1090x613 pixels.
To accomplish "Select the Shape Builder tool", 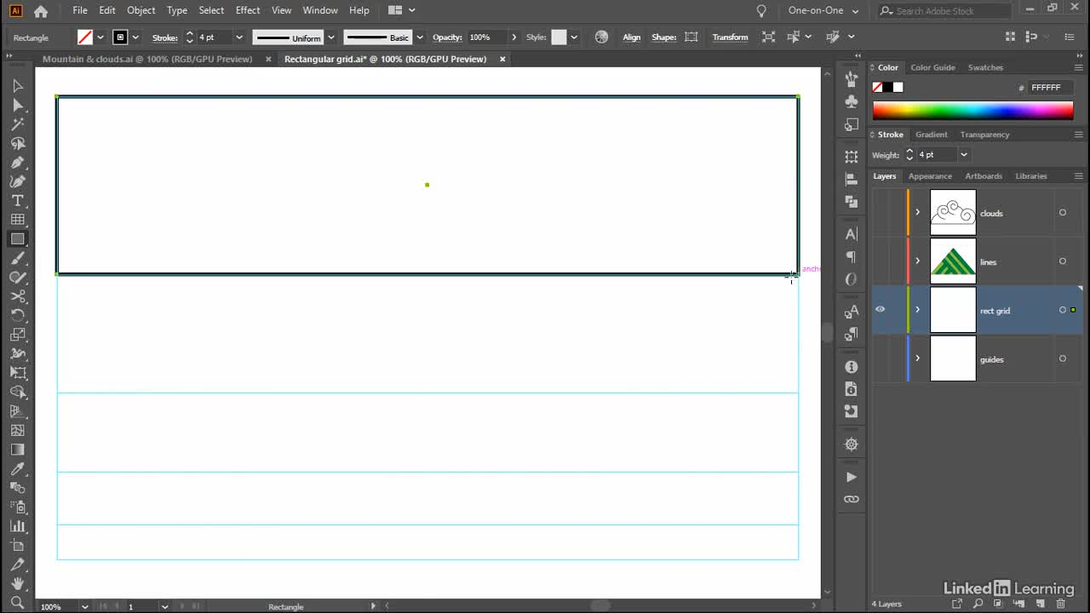I will click(x=17, y=392).
